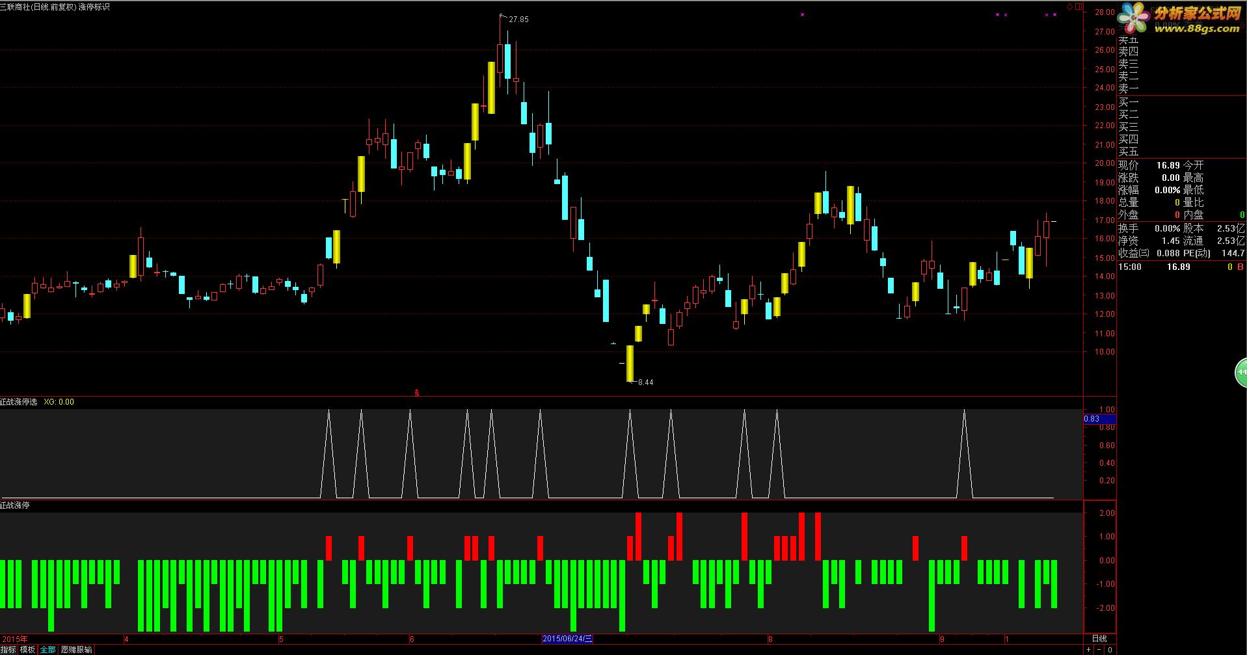The height and width of the screenshot is (655, 1247).
Task: Click the plus zoom-in button
Action: pyautogui.click(x=1089, y=650)
